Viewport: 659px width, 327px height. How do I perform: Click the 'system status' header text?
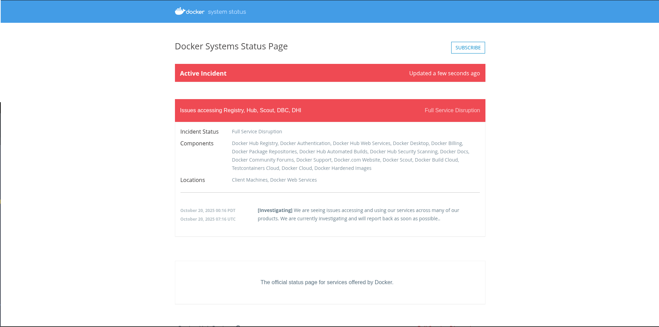tap(227, 12)
